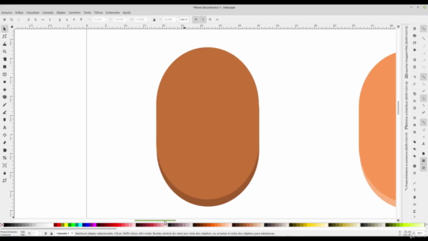Select the Rectangle tool
This screenshot has height=241, width=428.
click(x=5, y=67)
